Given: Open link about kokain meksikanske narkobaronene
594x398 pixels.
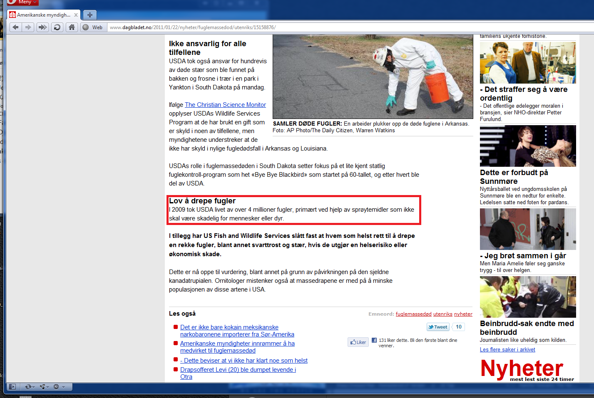Looking at the screenshot, I should [237, 331].
